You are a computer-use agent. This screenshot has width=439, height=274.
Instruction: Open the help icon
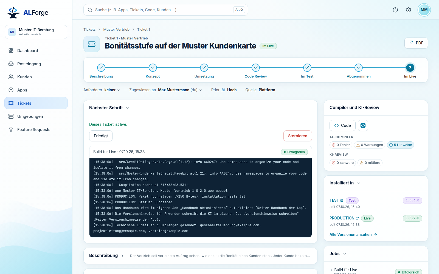tap(395, 10)
